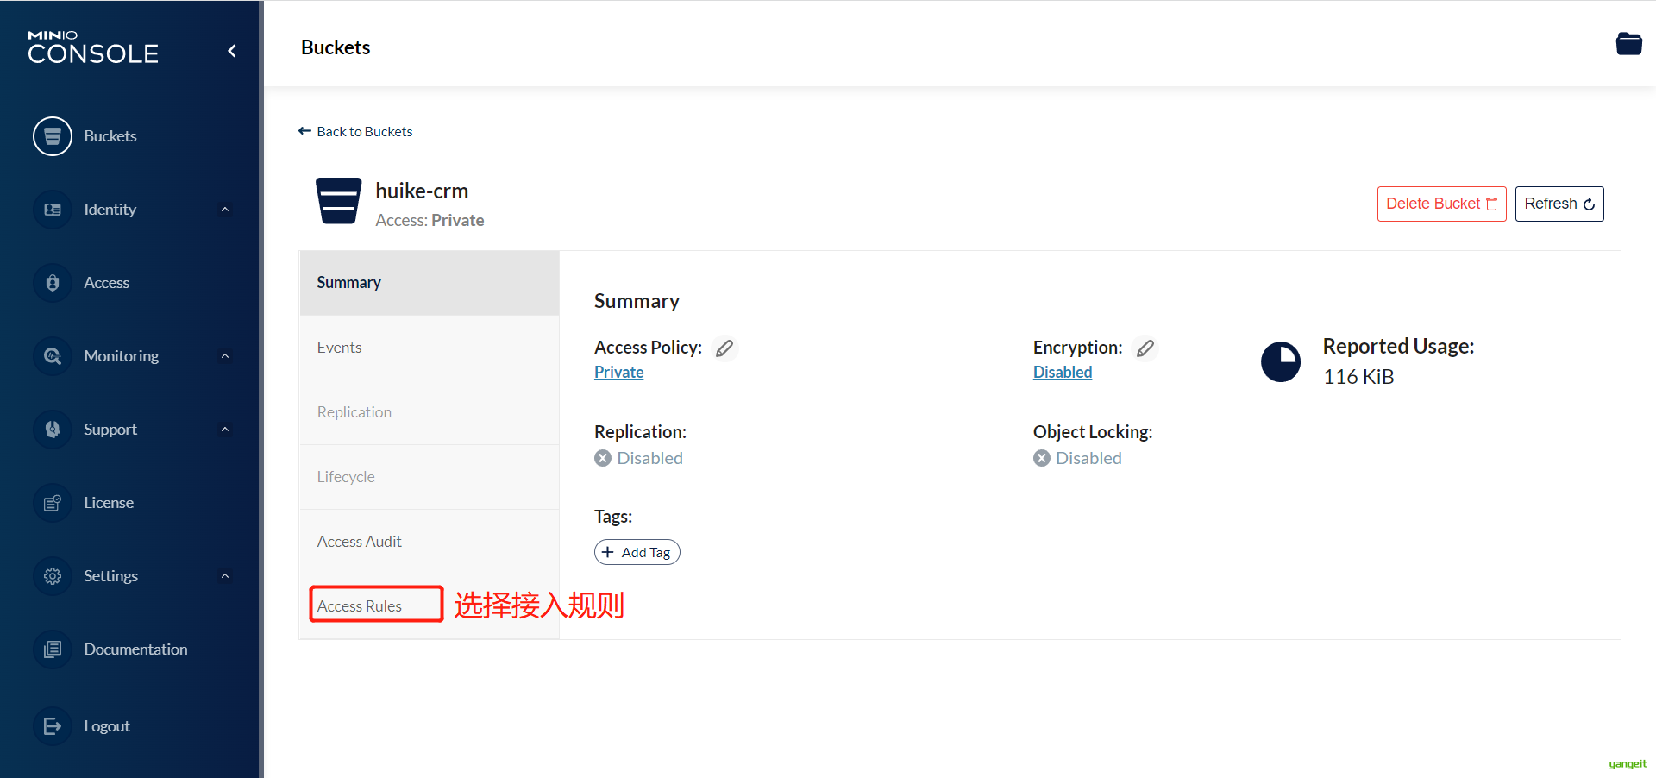Switch to the Events tab
1656x778 pixels.
(x=430, y=348)
